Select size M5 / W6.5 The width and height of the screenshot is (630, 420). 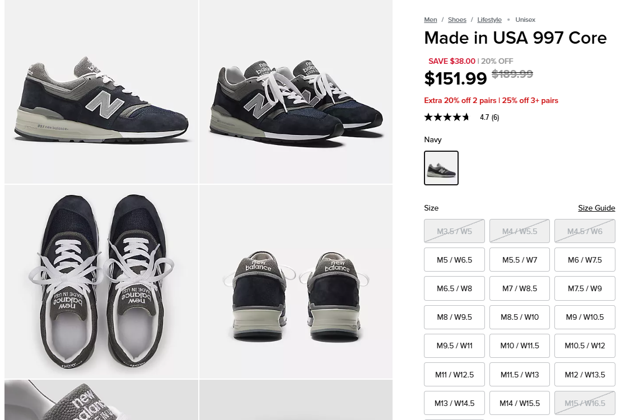coord(454,260)
